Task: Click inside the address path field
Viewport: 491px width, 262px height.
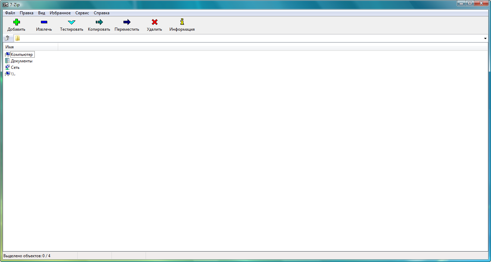Action: click(251, 38)
